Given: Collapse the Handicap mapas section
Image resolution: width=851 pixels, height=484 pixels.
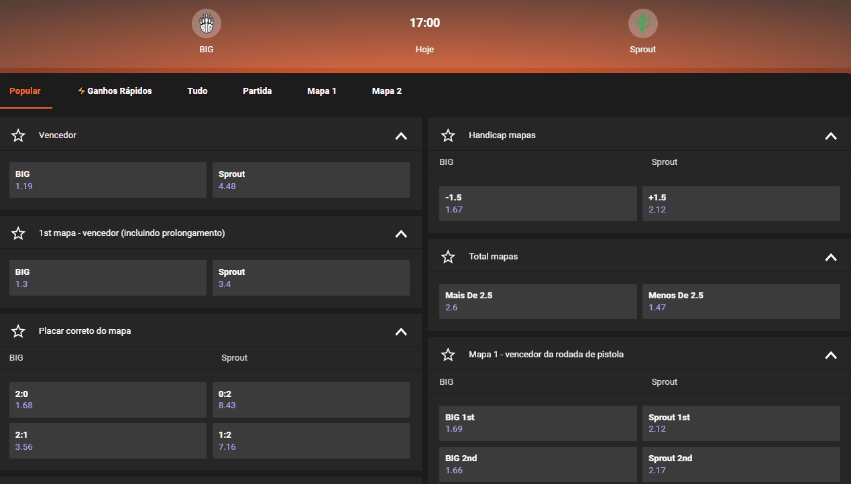Looking at the screenshot, I should (831, 135).
